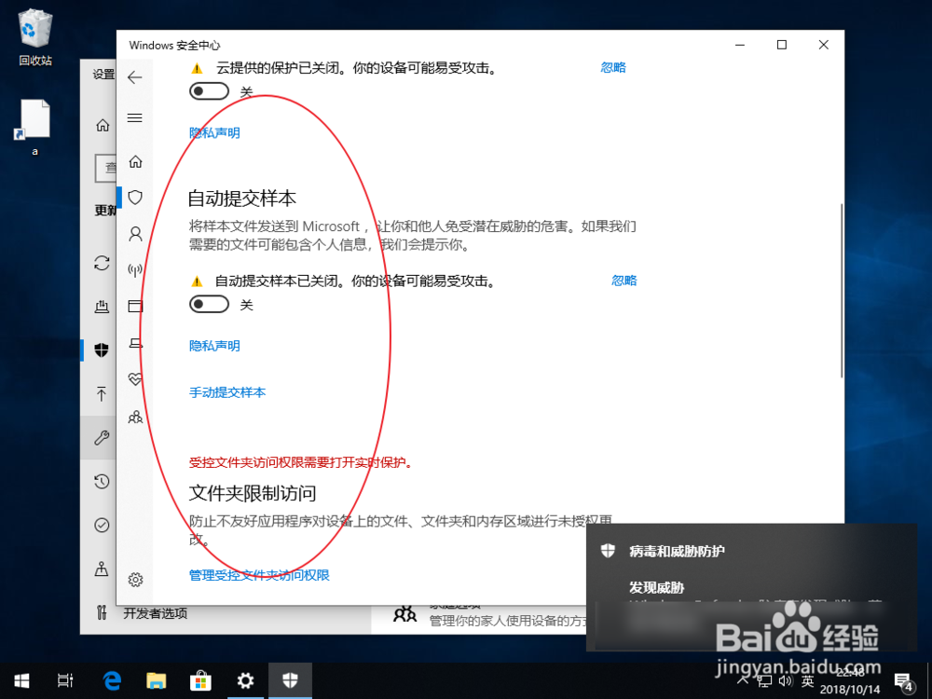Open Microsoft Store from taskbar
The width and height of the screenshot is (932, 699).
point(201,680)
